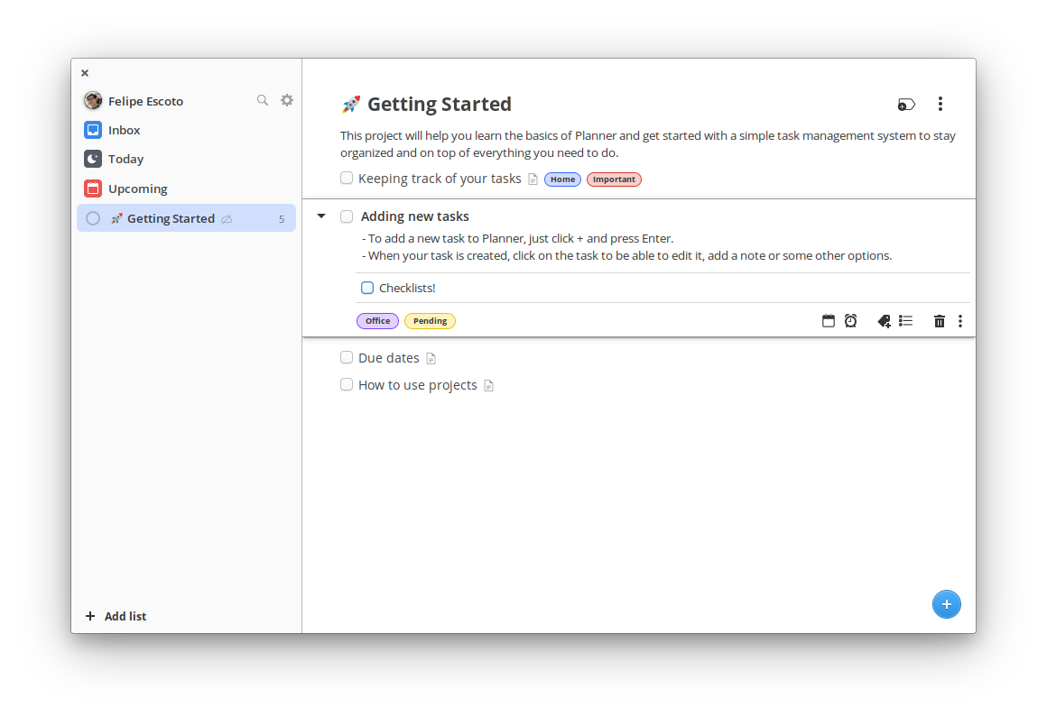Open task three-dot menu in toolbar

click(960, 321)
